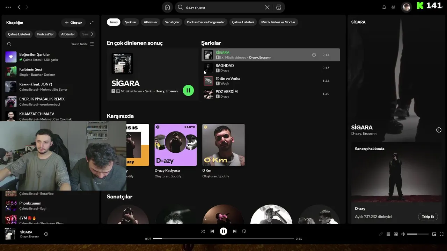Toggle repeat mode
Viewport: 447px width, 251px height.
tap(244, 231)
